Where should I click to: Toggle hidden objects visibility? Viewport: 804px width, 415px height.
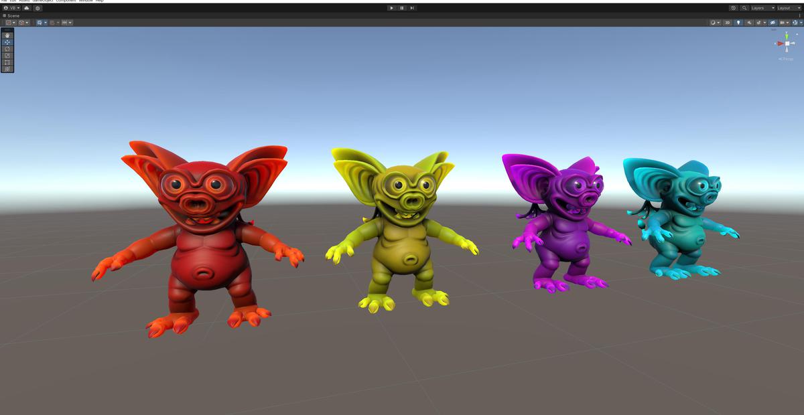(x=773, y=23)
